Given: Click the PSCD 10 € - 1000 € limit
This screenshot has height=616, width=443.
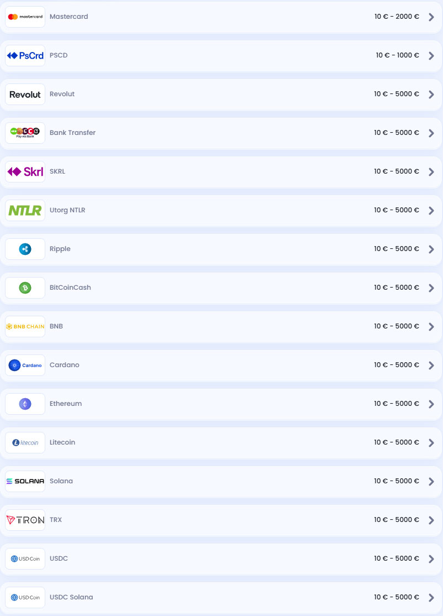Looking at the screenshot, I should (397, 55).
